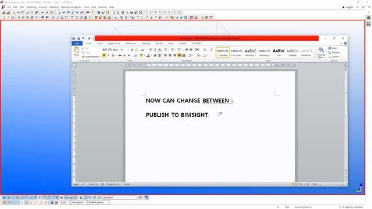The width and height of the screenshot is (372, 209).
Task: Open the Change Case dropdown
Action: [x=143, y=50]
